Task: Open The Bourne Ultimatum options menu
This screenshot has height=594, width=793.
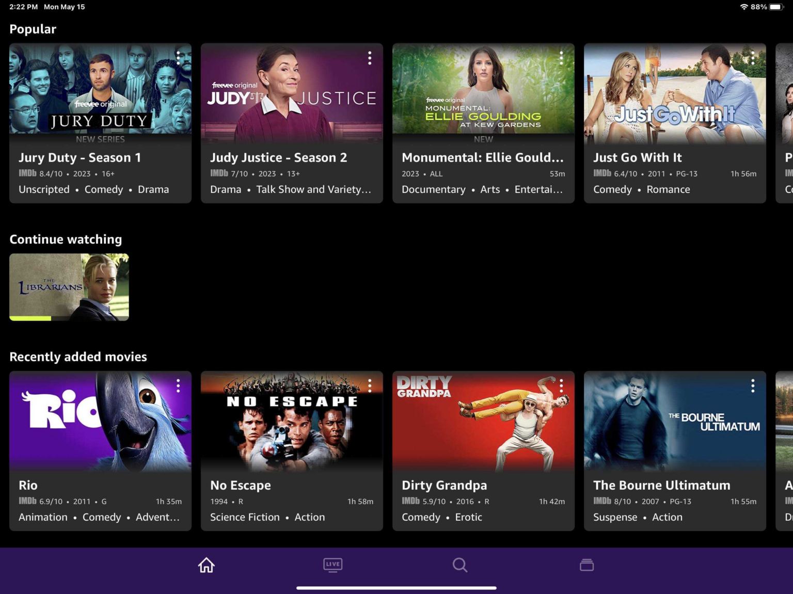Action: tap(753, 386)
